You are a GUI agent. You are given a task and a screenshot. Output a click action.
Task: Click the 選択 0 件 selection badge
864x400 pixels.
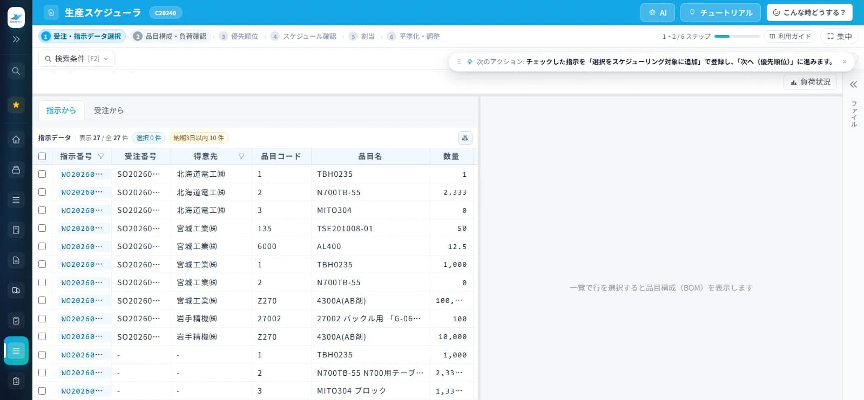148,138
